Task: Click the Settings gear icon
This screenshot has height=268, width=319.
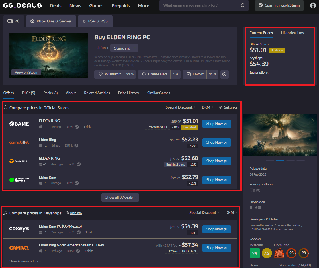Action: 221,107
